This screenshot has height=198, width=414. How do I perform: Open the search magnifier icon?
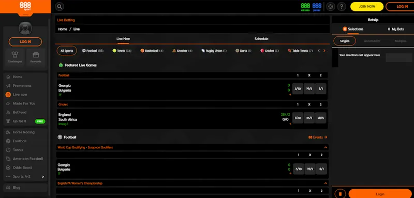click(60, 7)
